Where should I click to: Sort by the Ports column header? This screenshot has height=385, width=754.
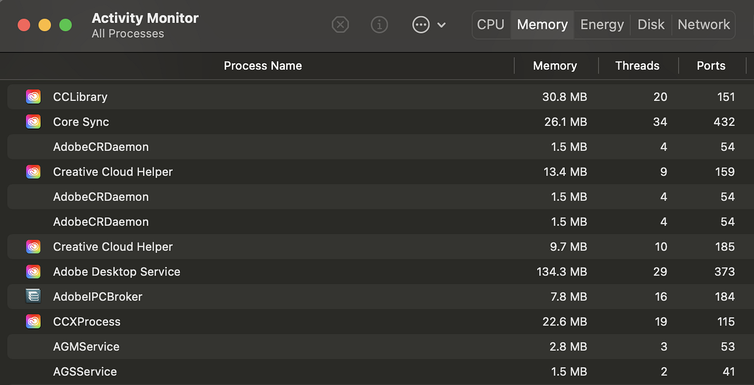click(x=711, y=66)
